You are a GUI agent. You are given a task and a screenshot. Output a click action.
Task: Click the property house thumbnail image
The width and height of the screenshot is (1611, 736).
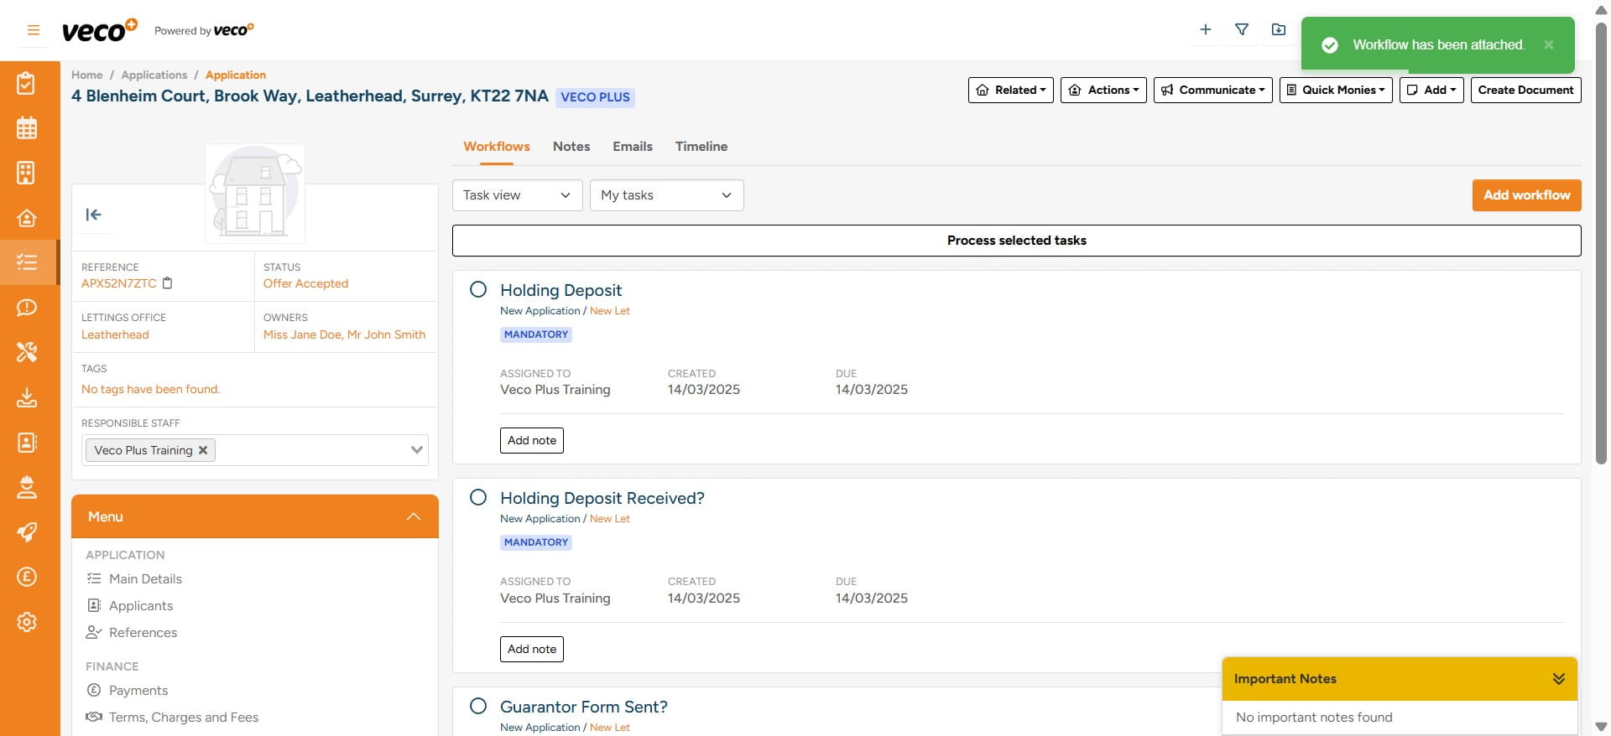click(255, 194)
